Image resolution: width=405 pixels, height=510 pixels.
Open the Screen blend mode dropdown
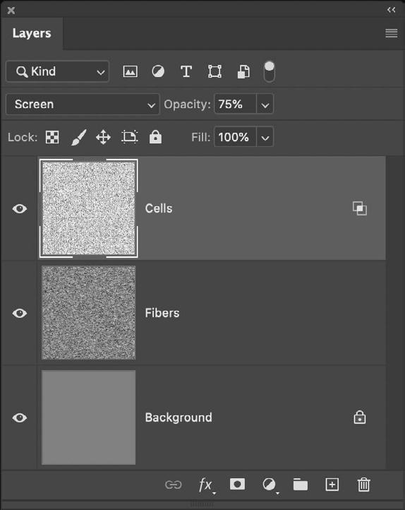point(83,105)
